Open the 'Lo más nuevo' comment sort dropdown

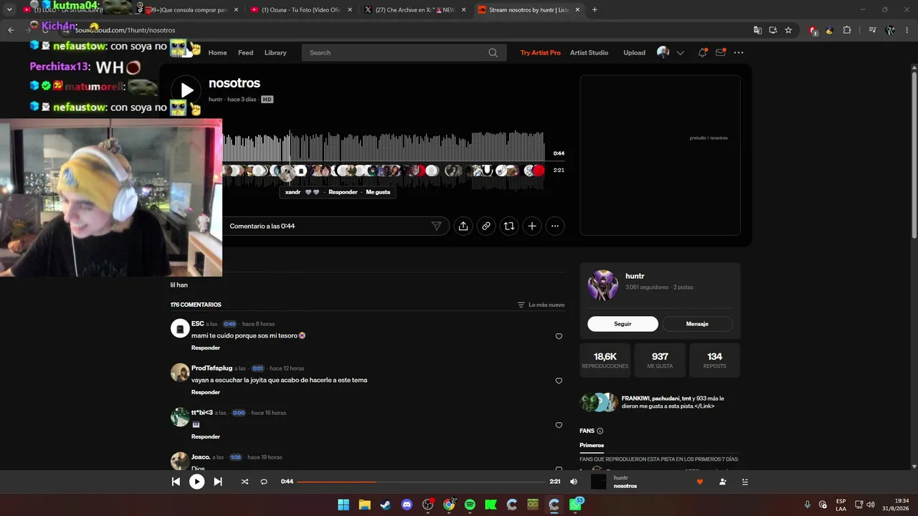[x=541, y=305]
